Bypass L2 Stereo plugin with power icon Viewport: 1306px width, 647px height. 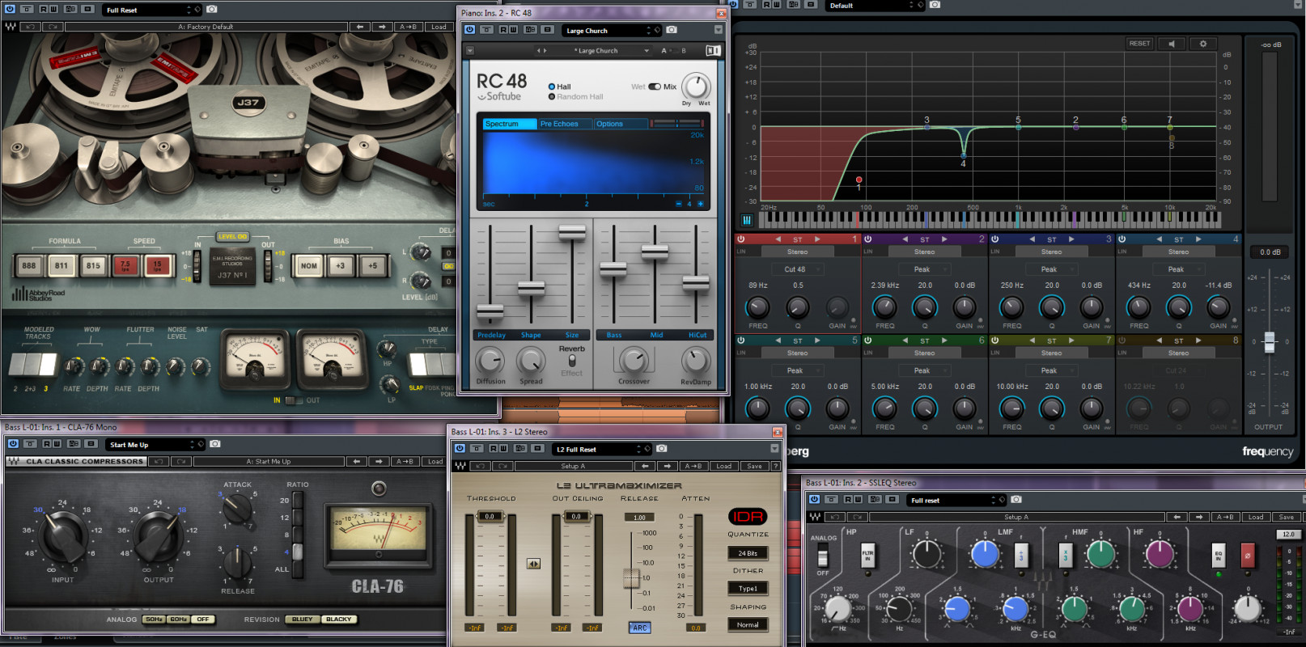pos(460,448)
